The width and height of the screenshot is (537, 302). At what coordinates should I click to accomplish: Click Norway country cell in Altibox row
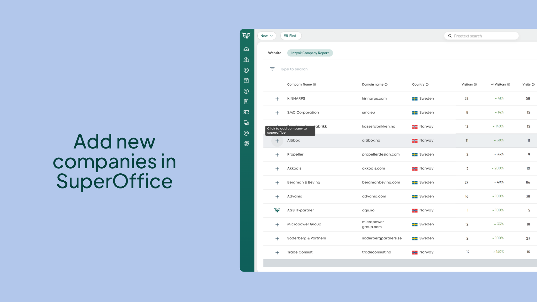point(423,140)
